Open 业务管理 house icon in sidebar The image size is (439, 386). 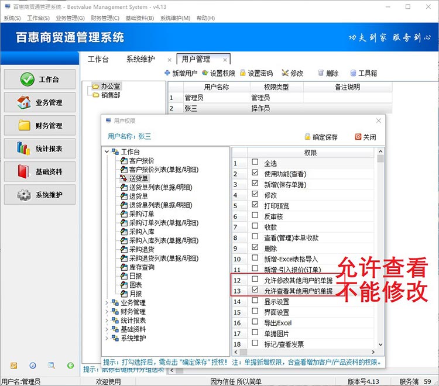[24, 102]
